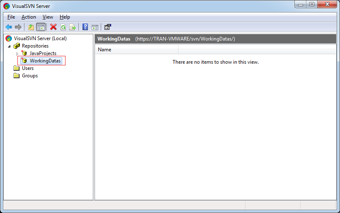Viewport: 340px width, 213px height.
Task: Click the Up one level folder icon
Action: tap(31, 27)
